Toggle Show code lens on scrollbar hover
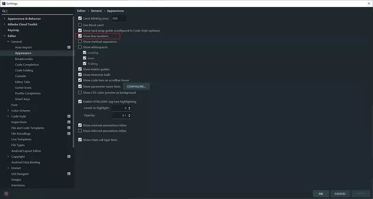Image resolution: width=373 pixels, height=199 pixels. tap(80, 80)
